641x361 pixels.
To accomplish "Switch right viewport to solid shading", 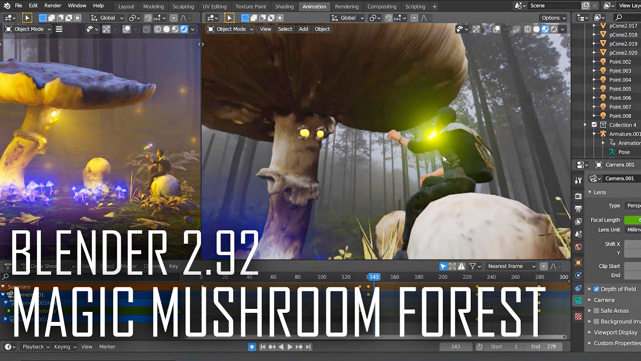I will (536, 29).
